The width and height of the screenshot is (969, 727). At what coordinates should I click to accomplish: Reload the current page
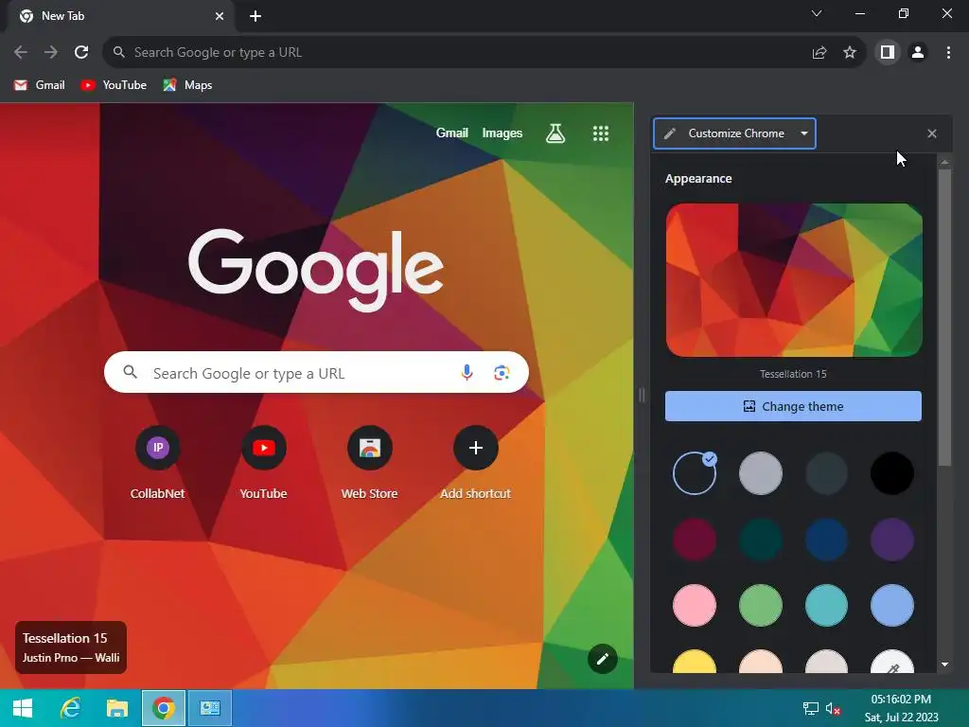pos(81,53)
